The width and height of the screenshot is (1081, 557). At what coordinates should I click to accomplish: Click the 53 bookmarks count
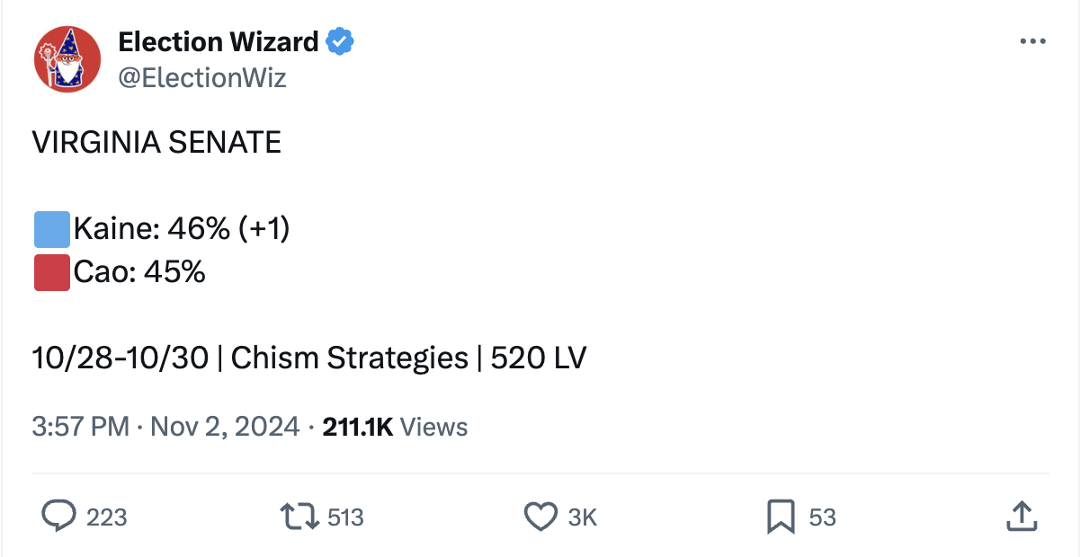[822, 517]
